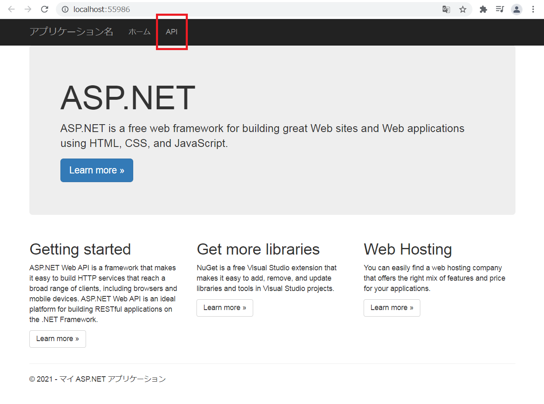Viewport: 544px width, 404px height.
Task: Go to the ホーム navigation item
Action: (139, 32)
